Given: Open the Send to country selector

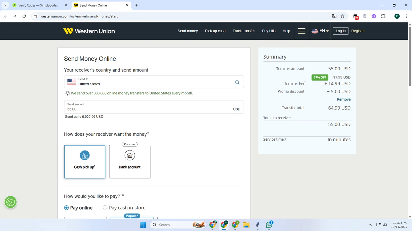Looking at the screenshot, I should click(x=154, y=82).
